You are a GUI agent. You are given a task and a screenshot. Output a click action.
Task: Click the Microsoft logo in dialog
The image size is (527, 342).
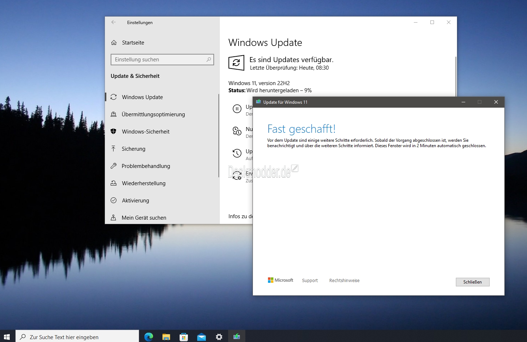[281, 280]
